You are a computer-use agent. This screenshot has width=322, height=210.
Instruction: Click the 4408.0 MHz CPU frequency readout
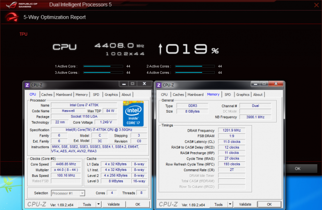click(119, 46)
